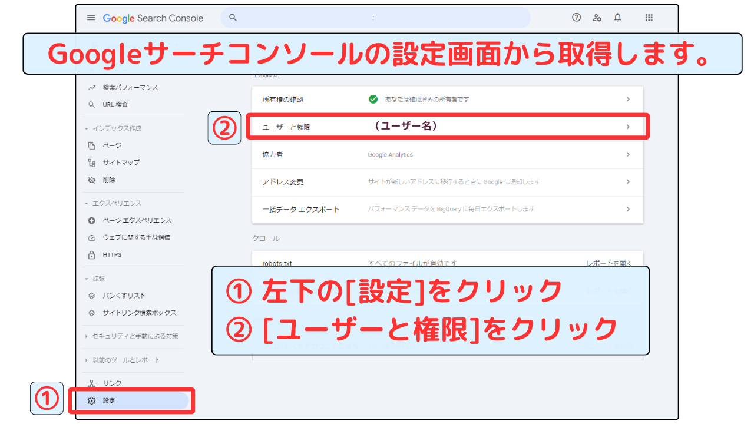The image size is (754, 424).
Task: Open the 協力者 settings row
Action: (x=448, y=154)
